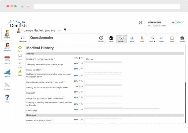Image resolution: width=188 pixels, height=133 pixels.
Task: Open the patient's dental Chart
Action: tap(141, 39)
